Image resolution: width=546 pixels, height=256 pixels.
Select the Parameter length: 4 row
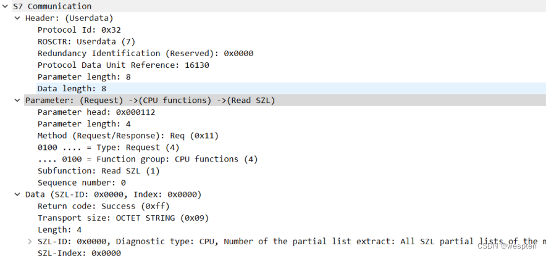(x=79, y=124)
